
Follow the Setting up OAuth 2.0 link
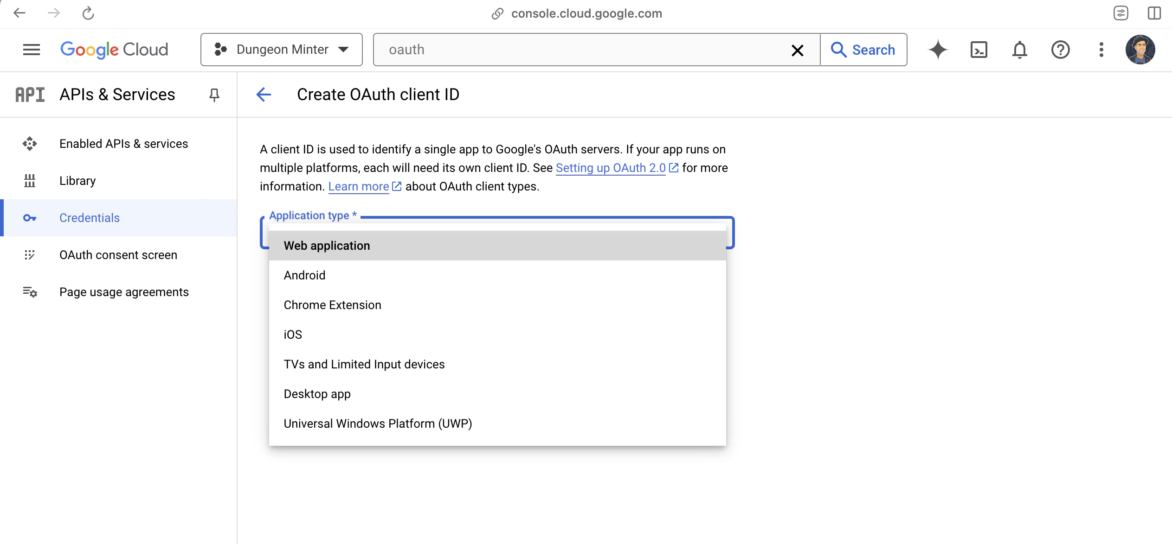point(611,168)
